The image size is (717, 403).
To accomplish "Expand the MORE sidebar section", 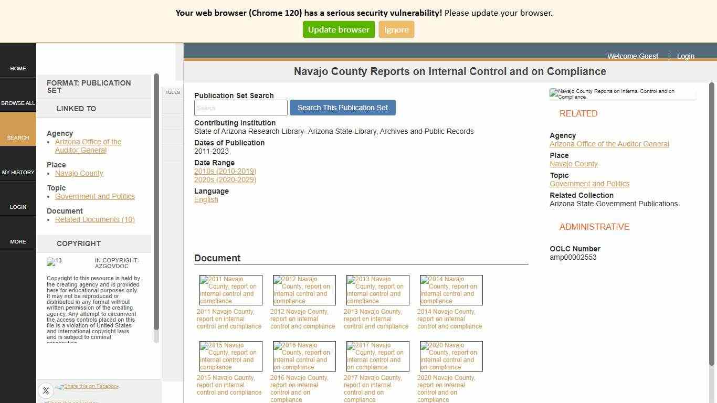I will 18,241.
